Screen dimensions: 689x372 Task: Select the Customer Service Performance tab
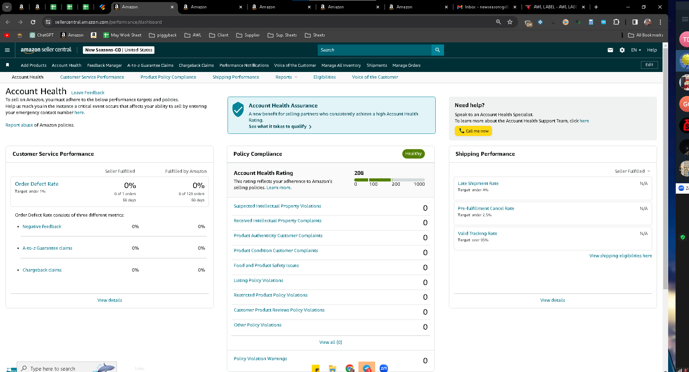(92, 77)
